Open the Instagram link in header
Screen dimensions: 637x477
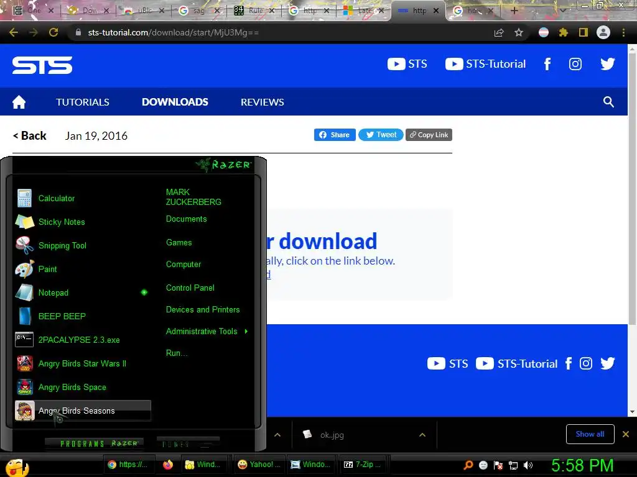click(x=575, y=64)
